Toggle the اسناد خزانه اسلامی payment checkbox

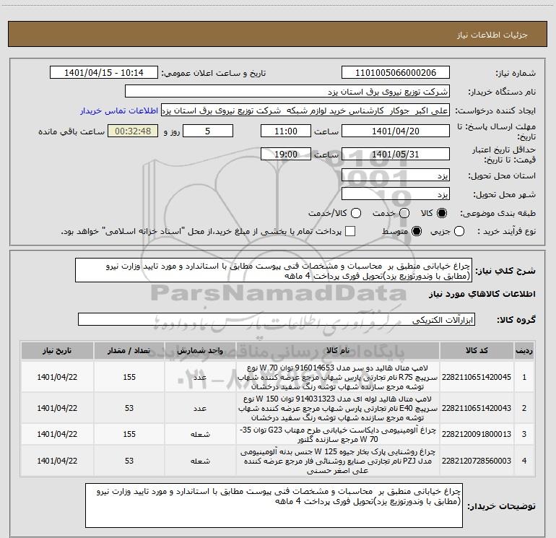(x=350, y=231)
